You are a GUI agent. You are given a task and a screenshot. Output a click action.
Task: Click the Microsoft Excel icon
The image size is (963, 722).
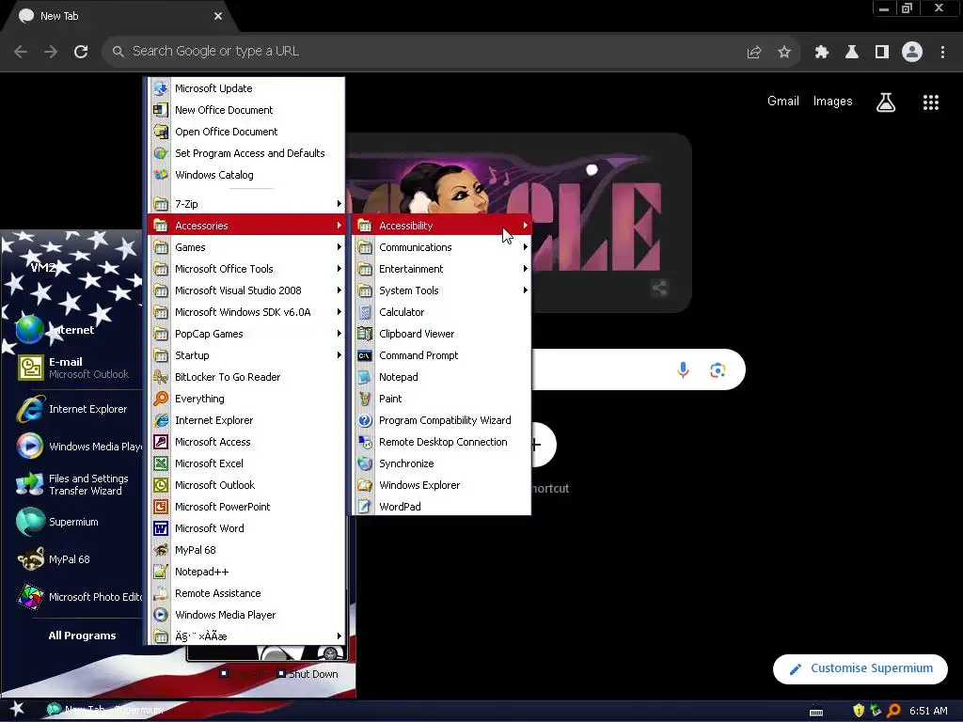point(161,463)
